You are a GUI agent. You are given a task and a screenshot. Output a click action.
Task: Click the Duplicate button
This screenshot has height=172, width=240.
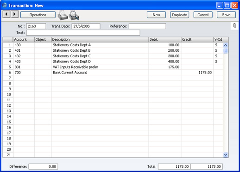[x=179, y=15]
